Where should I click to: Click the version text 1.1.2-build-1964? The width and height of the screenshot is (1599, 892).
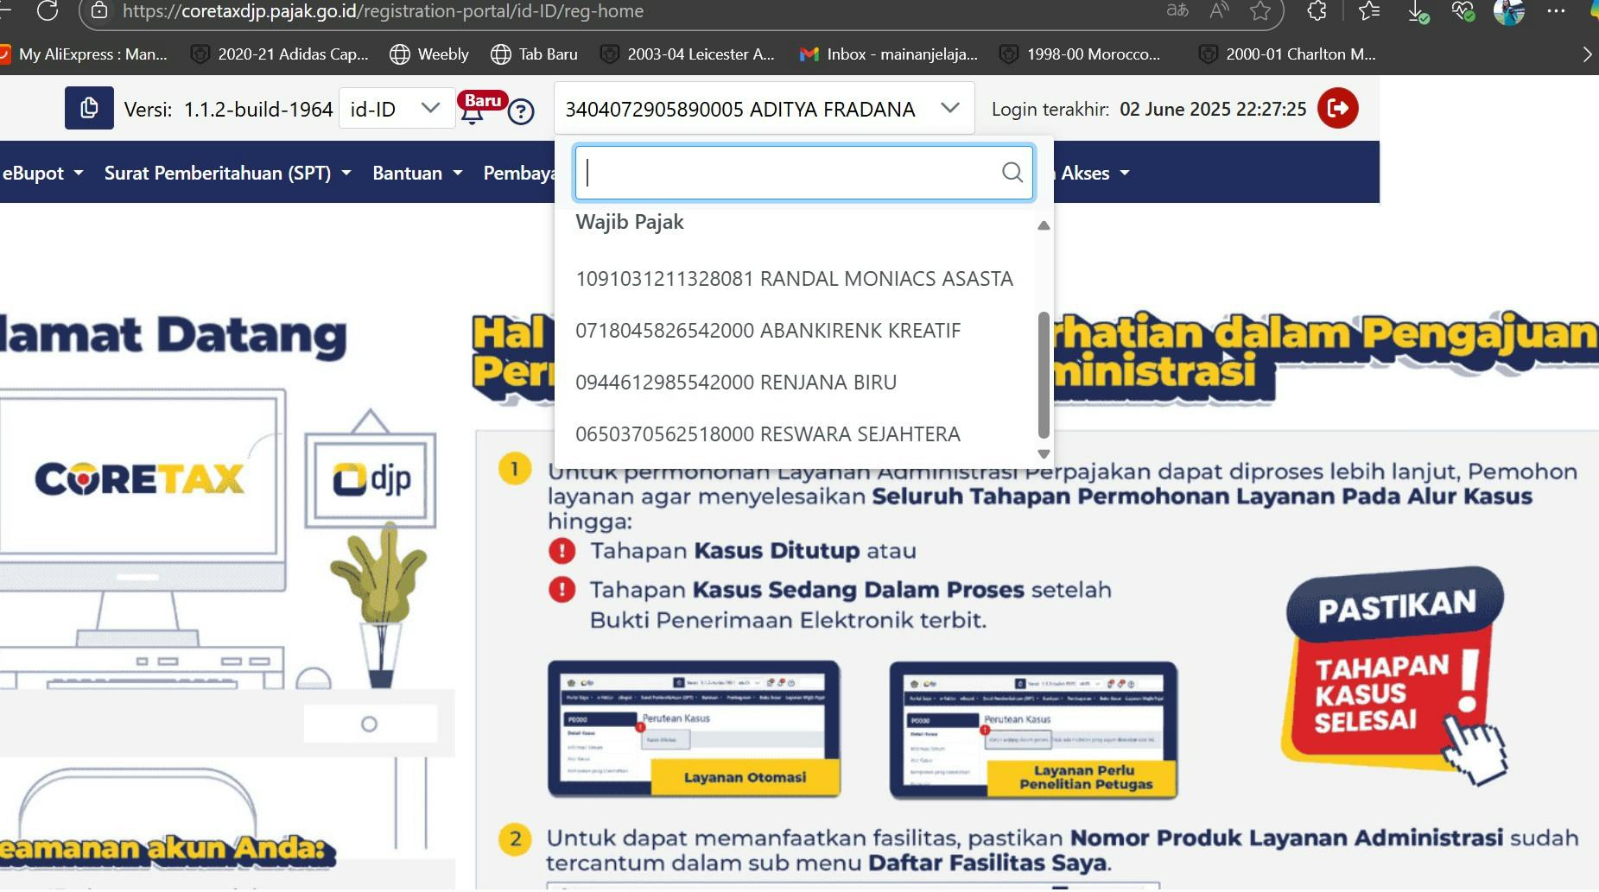tap(258, 110)
